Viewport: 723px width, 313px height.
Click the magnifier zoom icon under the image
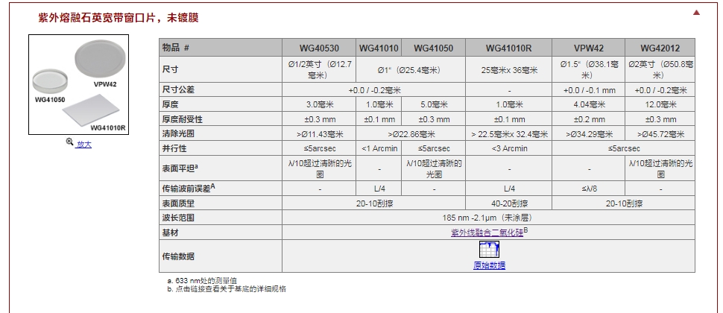coord(69,142)
